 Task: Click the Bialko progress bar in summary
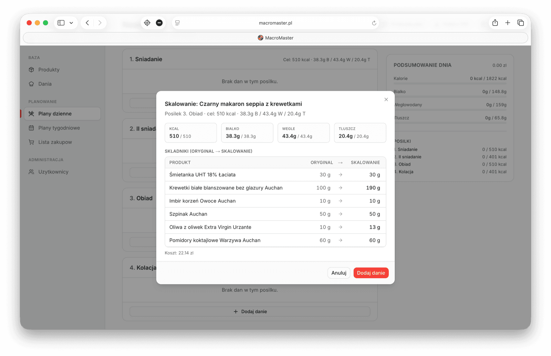tap(450, 96)
